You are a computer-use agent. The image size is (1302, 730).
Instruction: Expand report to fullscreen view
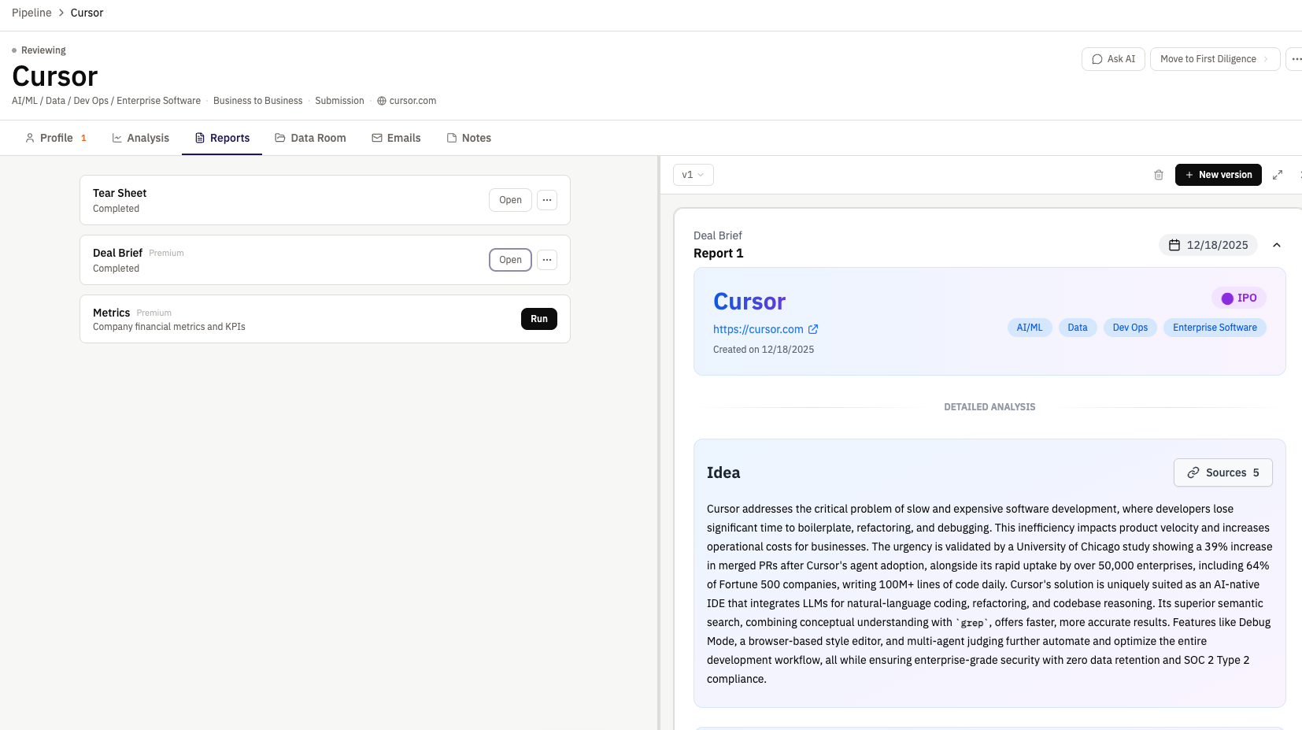pyautogui.click(x=1278, y=175)
